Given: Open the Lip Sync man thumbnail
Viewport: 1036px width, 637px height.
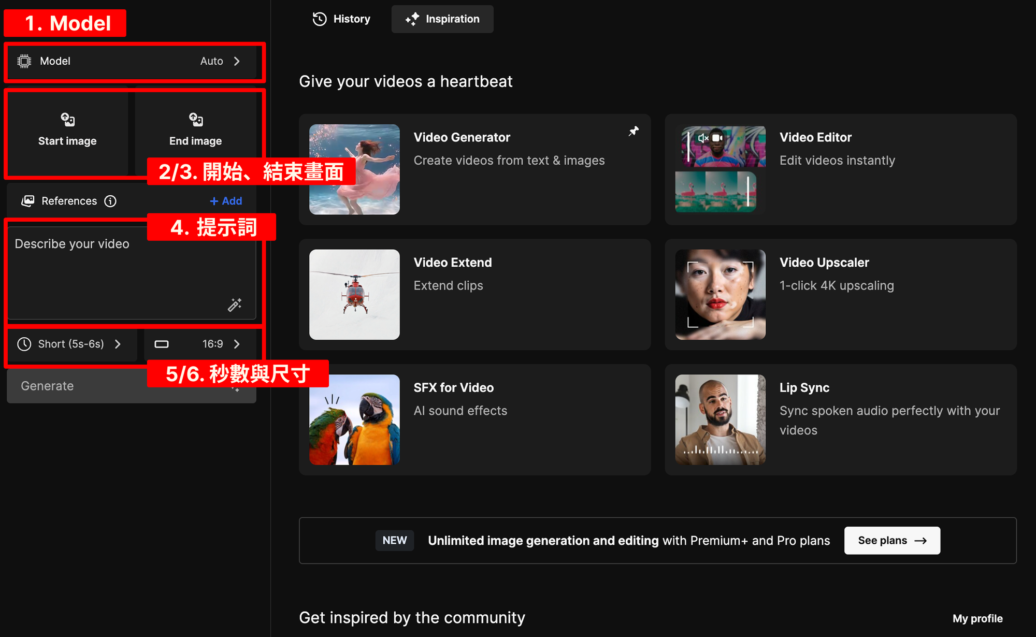Looking at the screenshot, I should pyautogui.click(x=721, y=419).
